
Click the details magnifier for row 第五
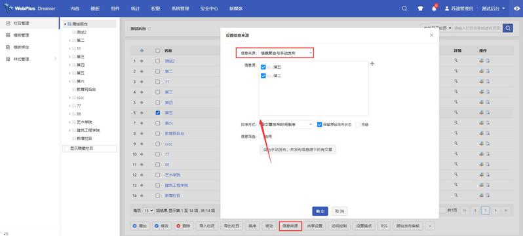[x=455, y=113]
